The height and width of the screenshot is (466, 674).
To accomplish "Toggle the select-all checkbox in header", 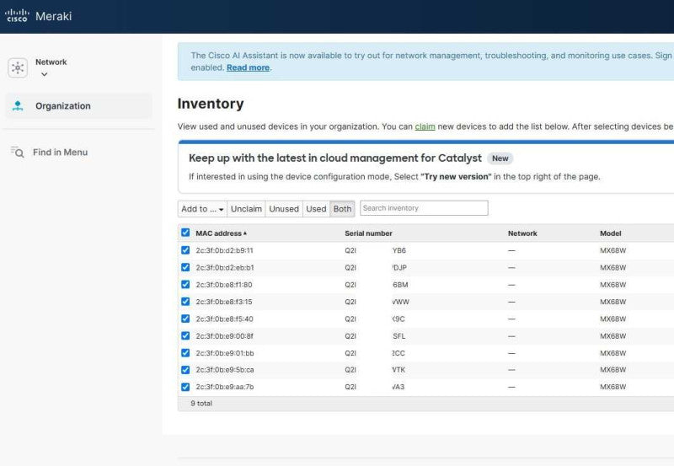I will [x=185, y=233].
